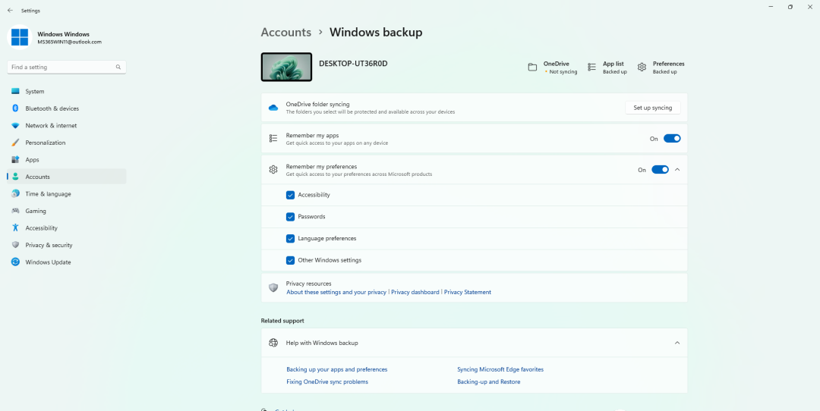Open Bluetooth & devices category
Image resolution: width=820 pixels, height=411 pixels.
click(67, 108)
